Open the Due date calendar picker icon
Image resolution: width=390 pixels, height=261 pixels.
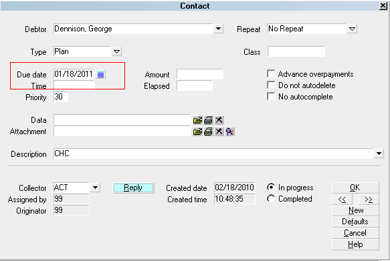pos(101,74)
